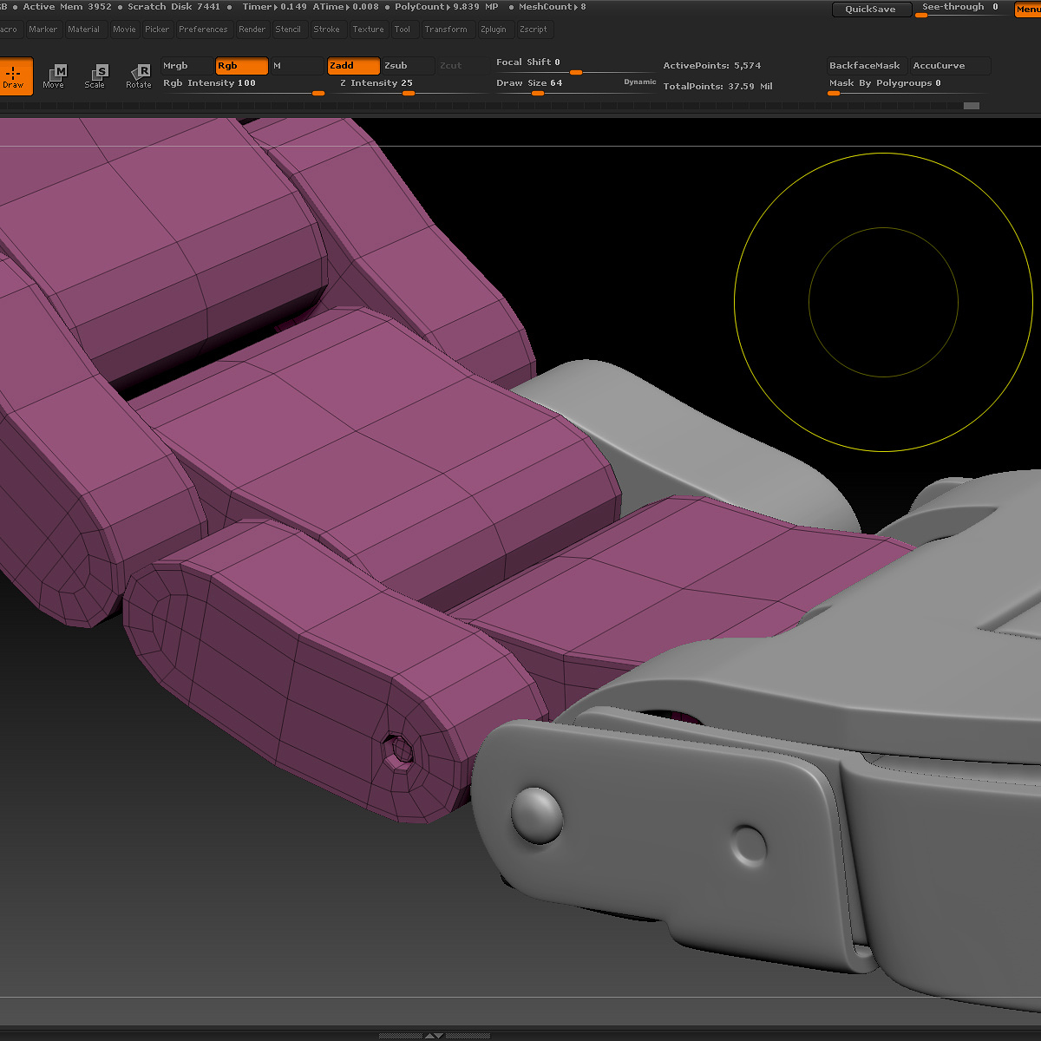Viewport: 1041px width, 1041px height.
Task: Click the QuickSave button
Action: click(x=871, y=10)
